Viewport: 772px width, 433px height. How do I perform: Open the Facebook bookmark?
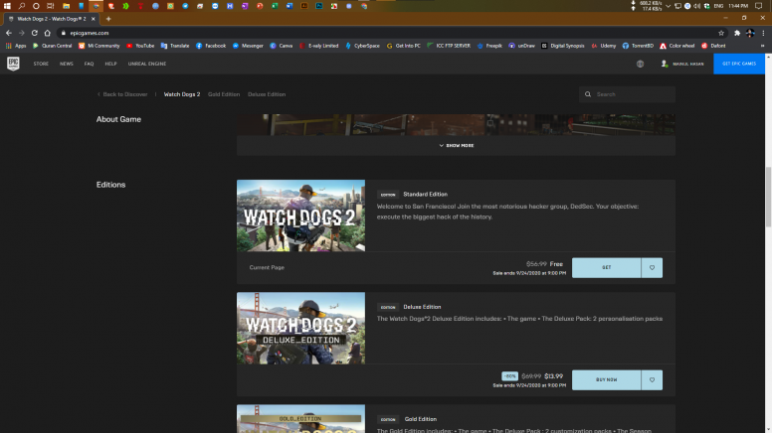[211, 46]
